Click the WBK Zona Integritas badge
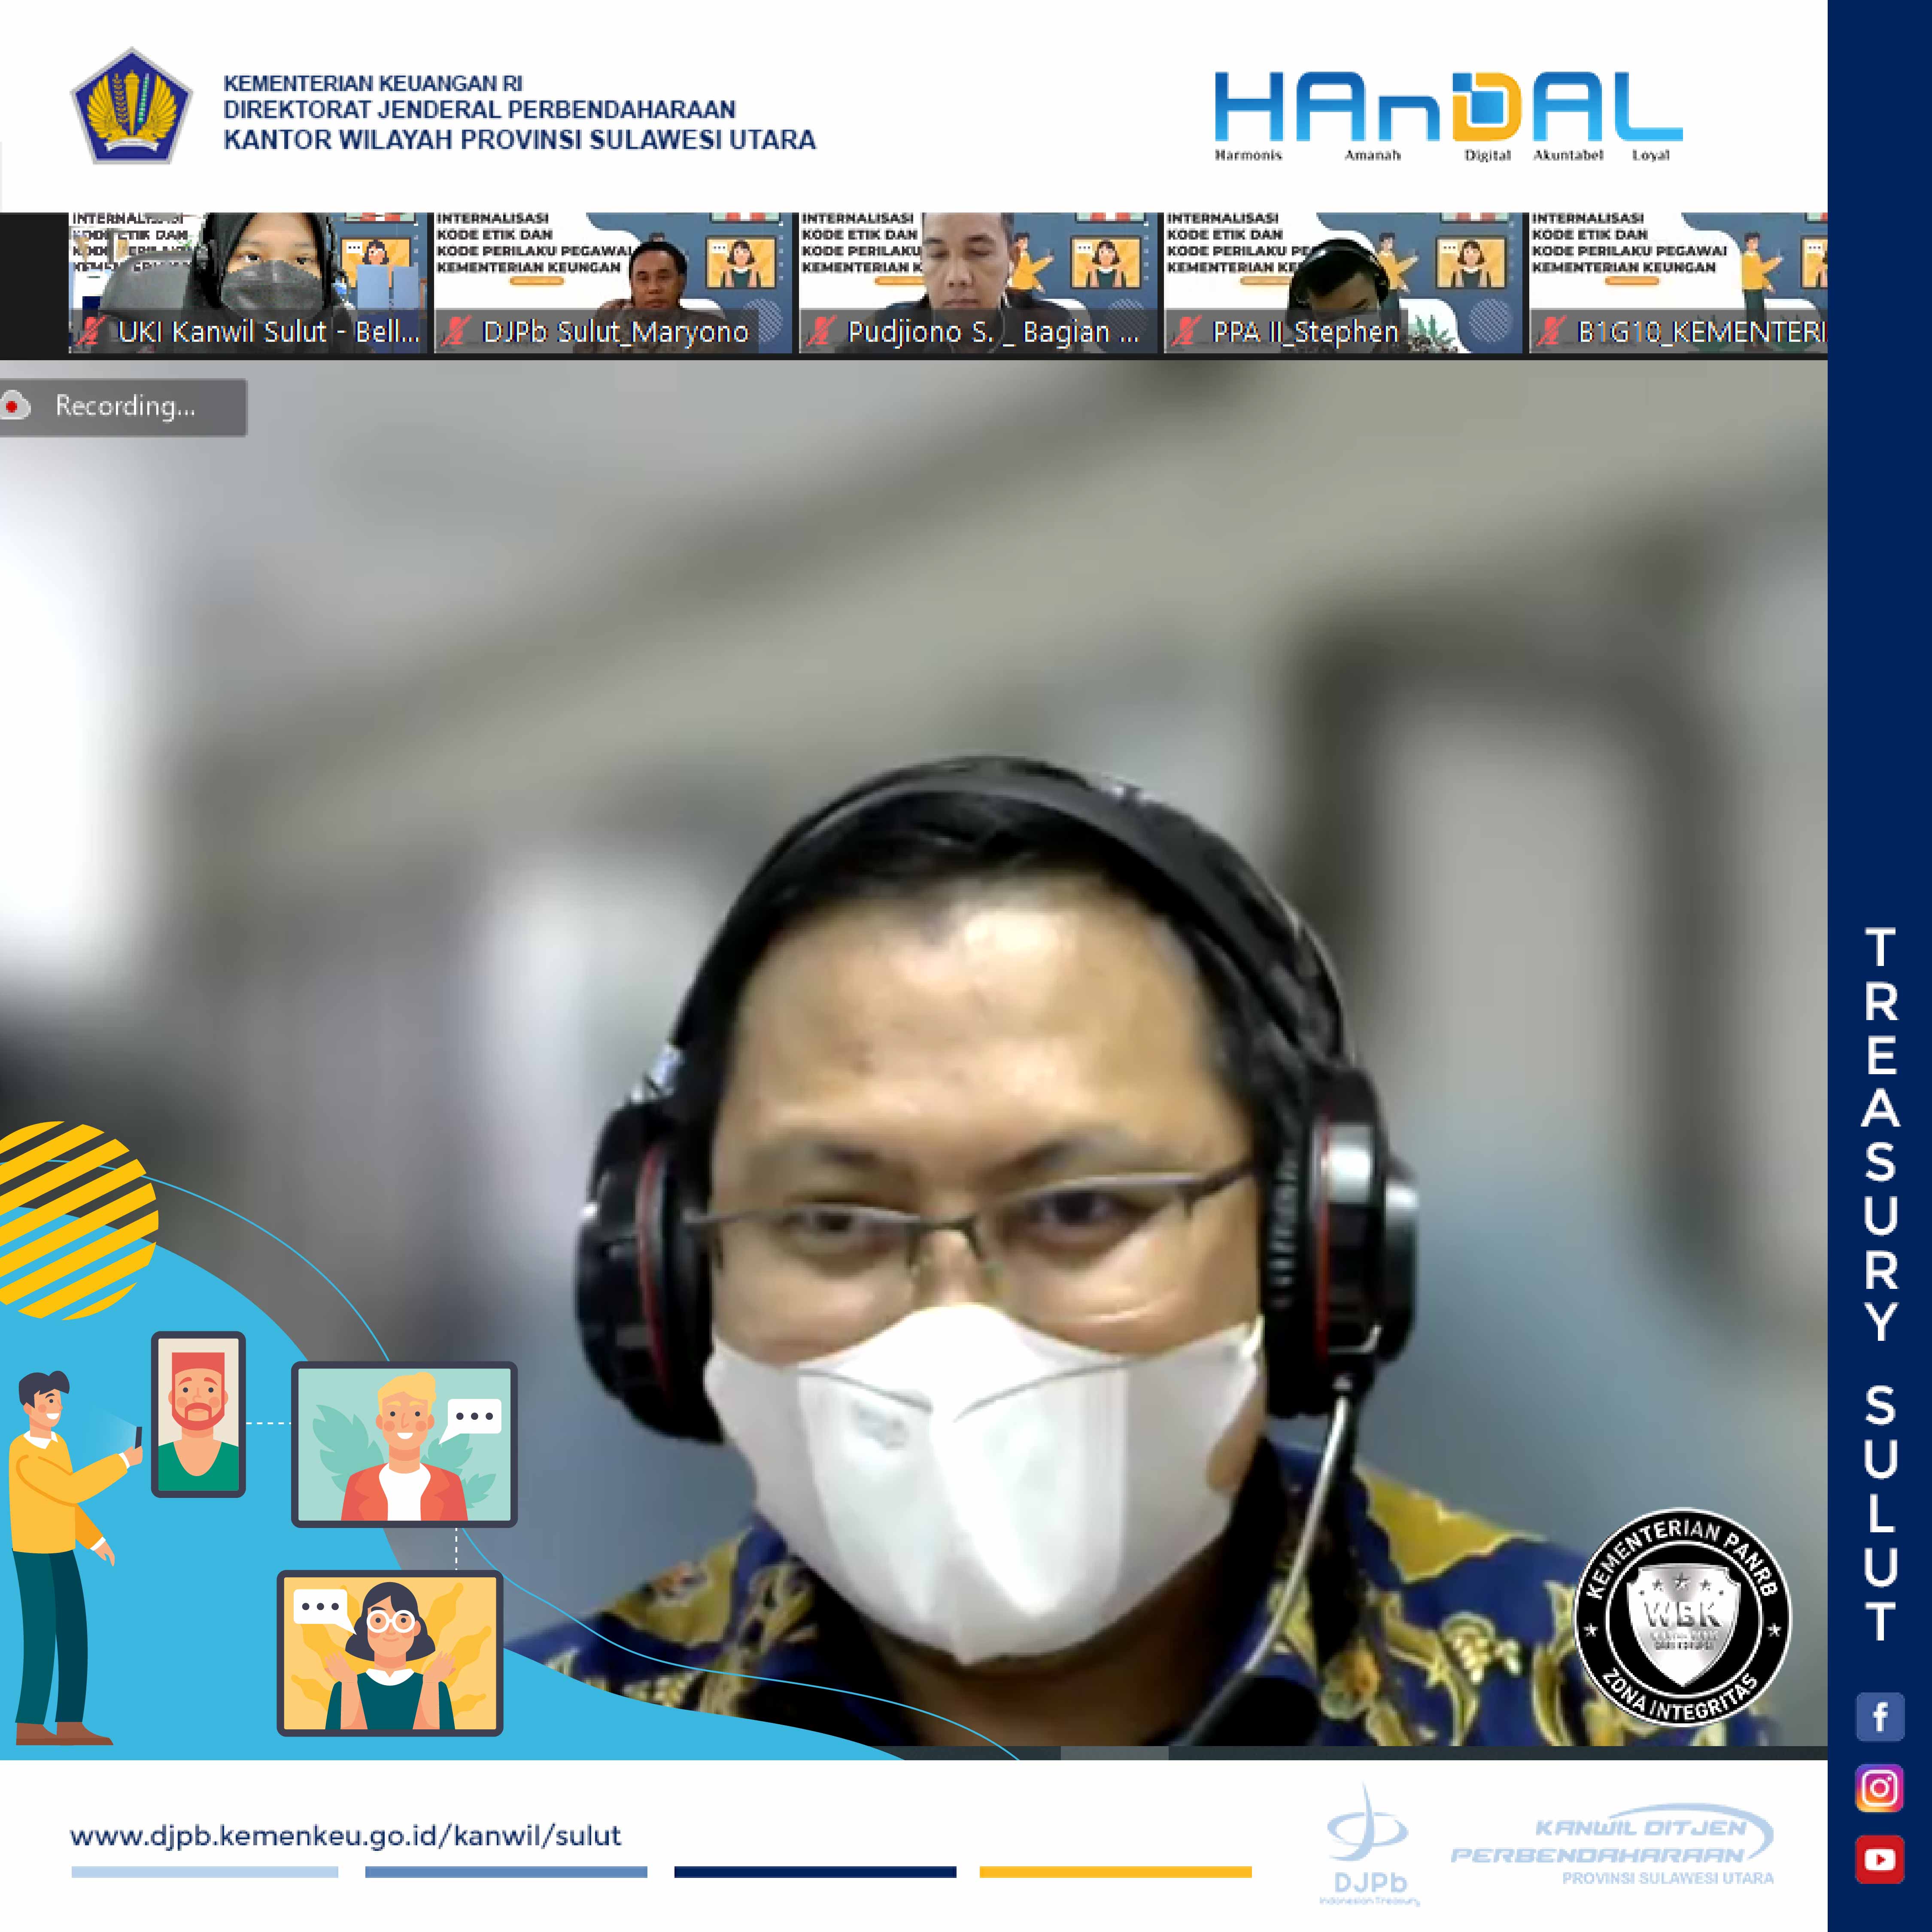The height and width of the screenshot is (1932, 1932). coord(1683,1617)
